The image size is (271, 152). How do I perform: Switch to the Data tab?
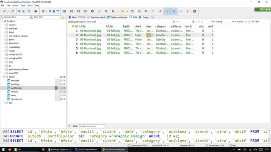[x=133, y=17]
